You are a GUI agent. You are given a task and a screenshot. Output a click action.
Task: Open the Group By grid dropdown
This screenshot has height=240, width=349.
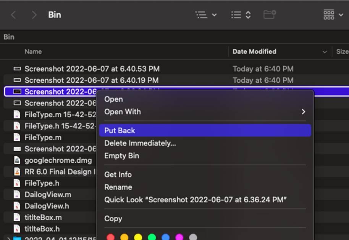(333, 15)
